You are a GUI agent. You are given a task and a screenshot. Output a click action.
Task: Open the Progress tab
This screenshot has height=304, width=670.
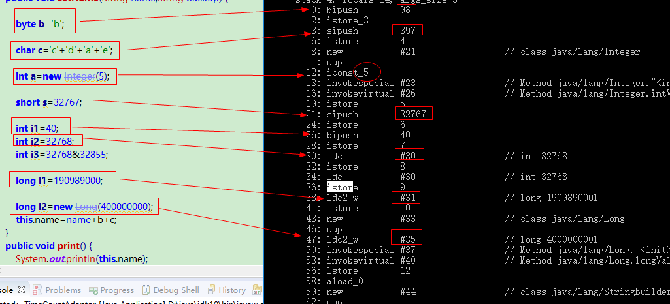tap(117, 290)
